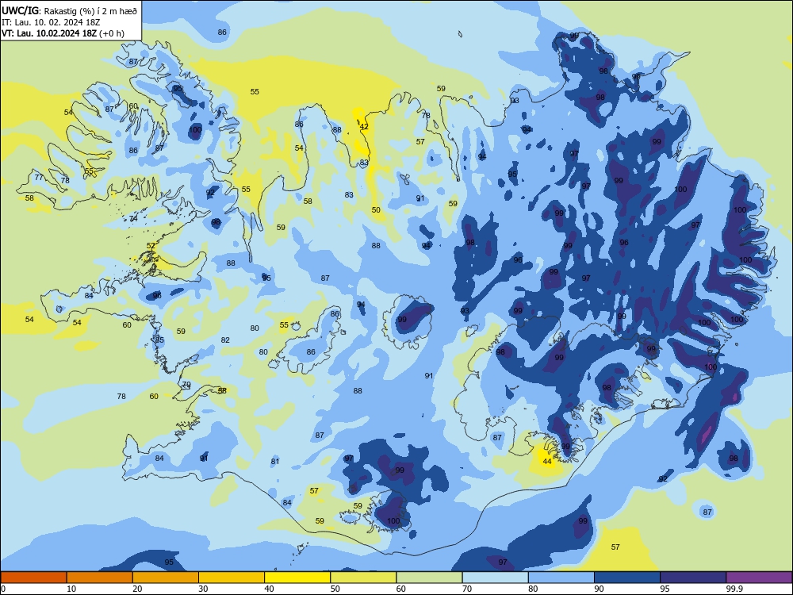Choose the purple above-99.9 legend swatch
The width and height of the screenshot is (793, 595).
[x=759, y=578]
